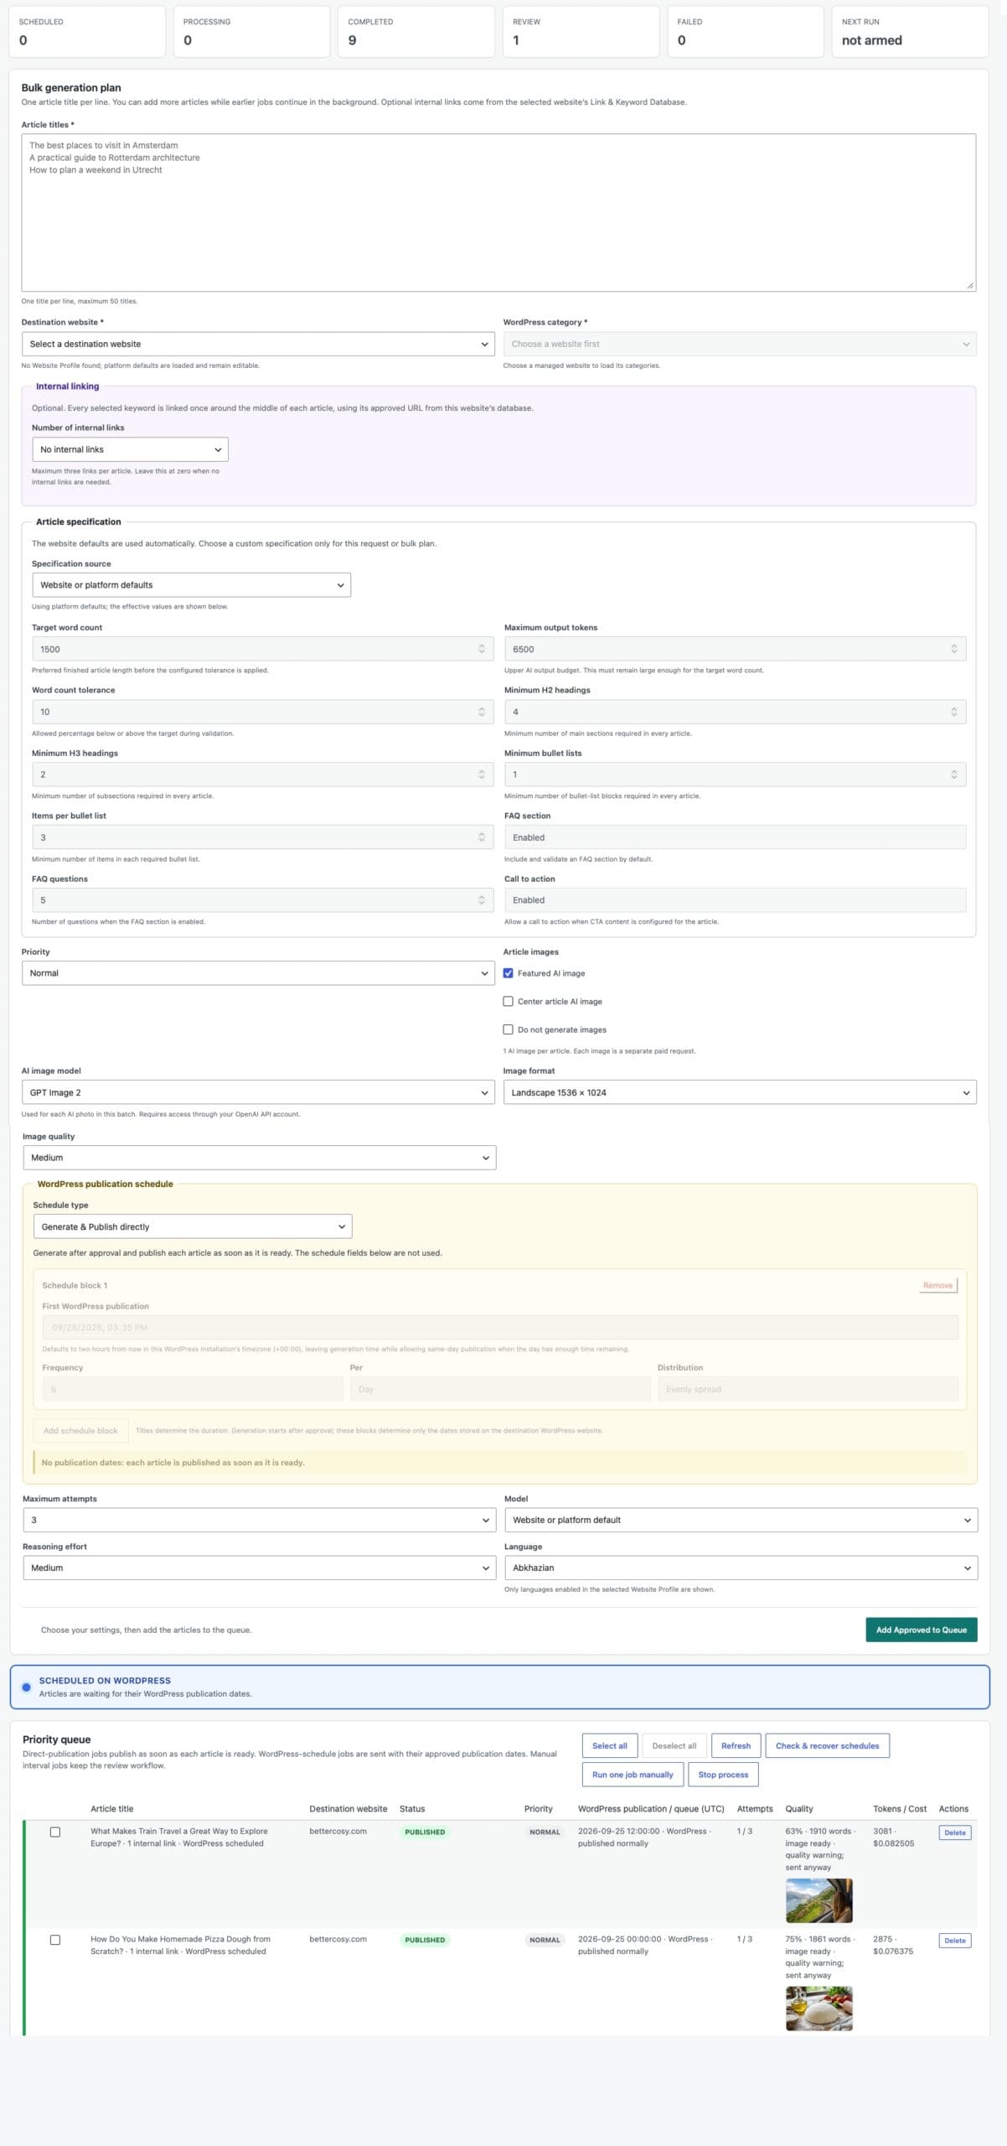Screen dimensions: 1007x2146
Task: Click the Next run not armed card
Action: [910, 32]
